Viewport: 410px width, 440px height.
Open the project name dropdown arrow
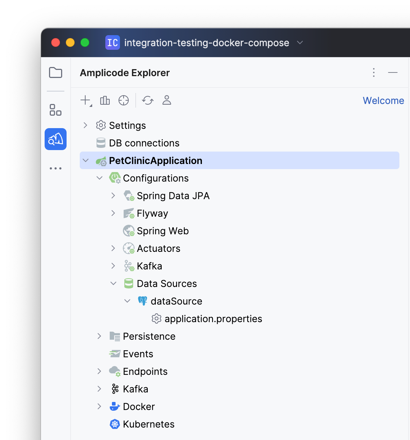pyautogui.click(x=300, y=42)
